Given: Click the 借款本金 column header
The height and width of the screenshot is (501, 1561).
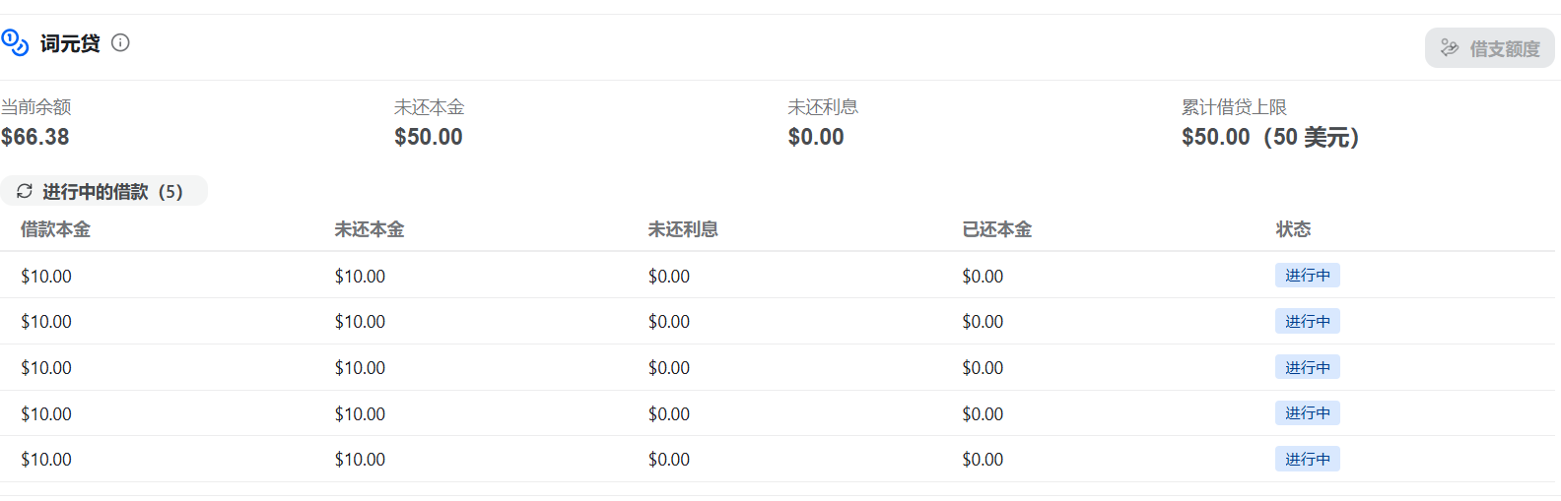Looking at the screenshot, I should (55, 229).
